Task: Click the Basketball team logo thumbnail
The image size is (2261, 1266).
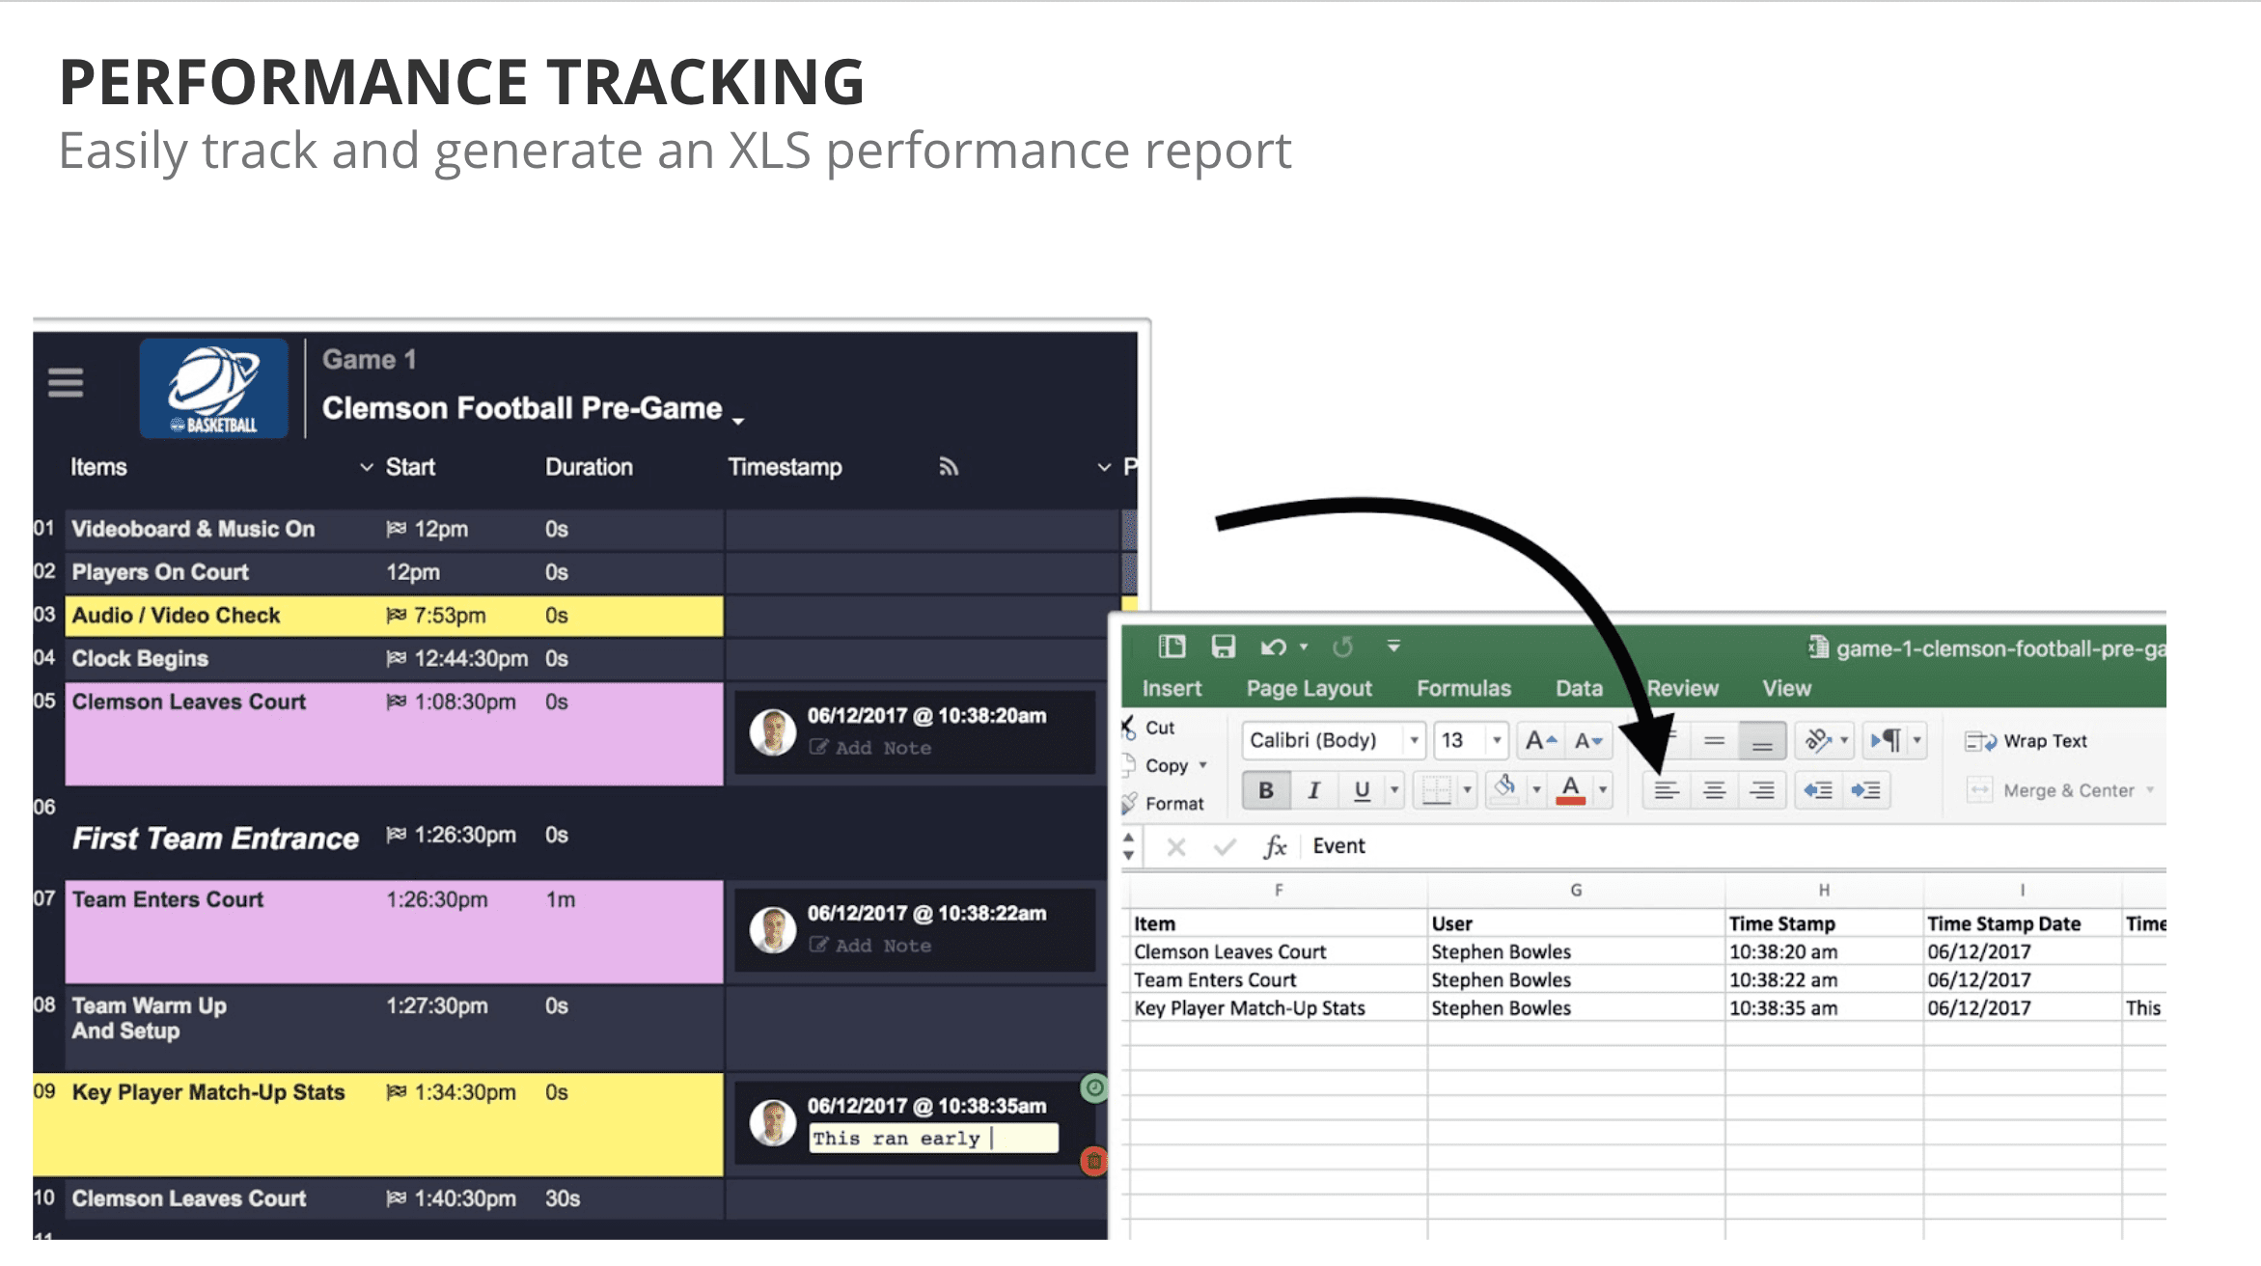Action: 214,388
